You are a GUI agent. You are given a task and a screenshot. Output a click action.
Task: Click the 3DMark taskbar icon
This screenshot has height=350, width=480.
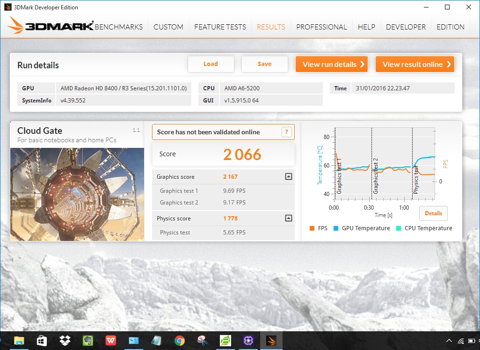271,341
